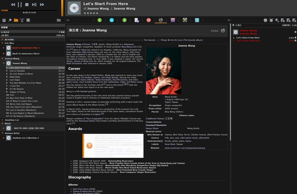Select track 7 I Love You
Image resolution: width=297 pixels, height=194 pixels.
point(35,86)
